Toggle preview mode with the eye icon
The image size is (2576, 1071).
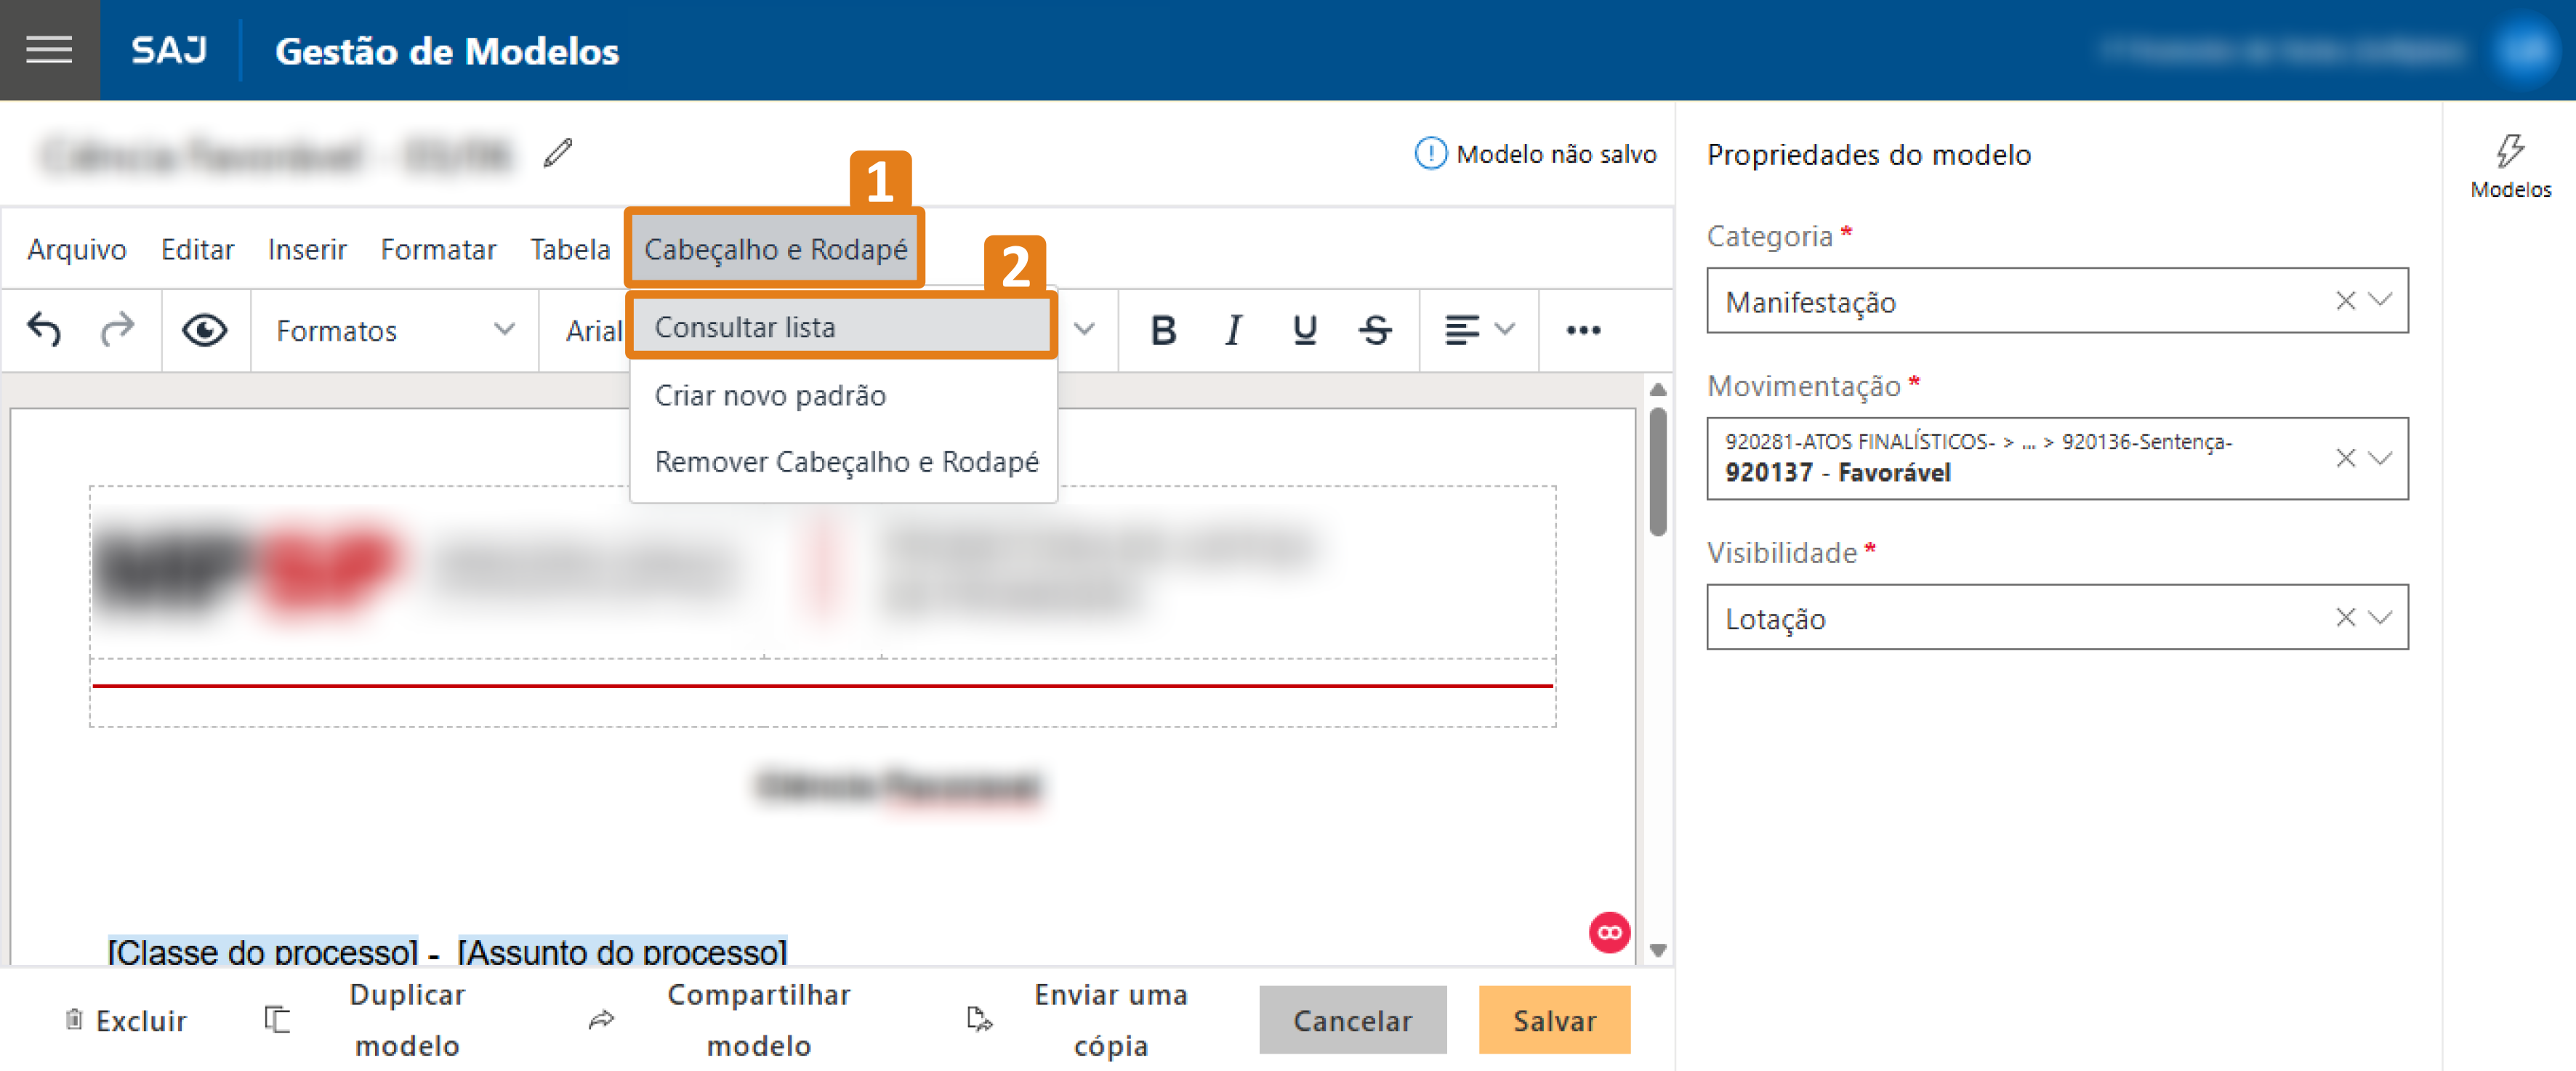[x=204, y=330]
